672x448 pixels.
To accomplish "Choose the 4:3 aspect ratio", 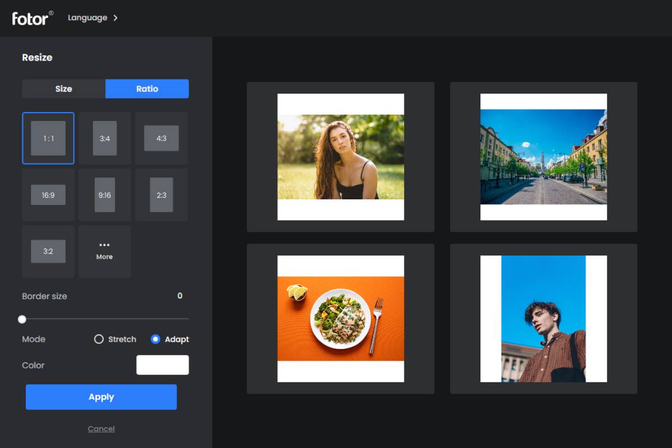I will [x=161, y=138].
